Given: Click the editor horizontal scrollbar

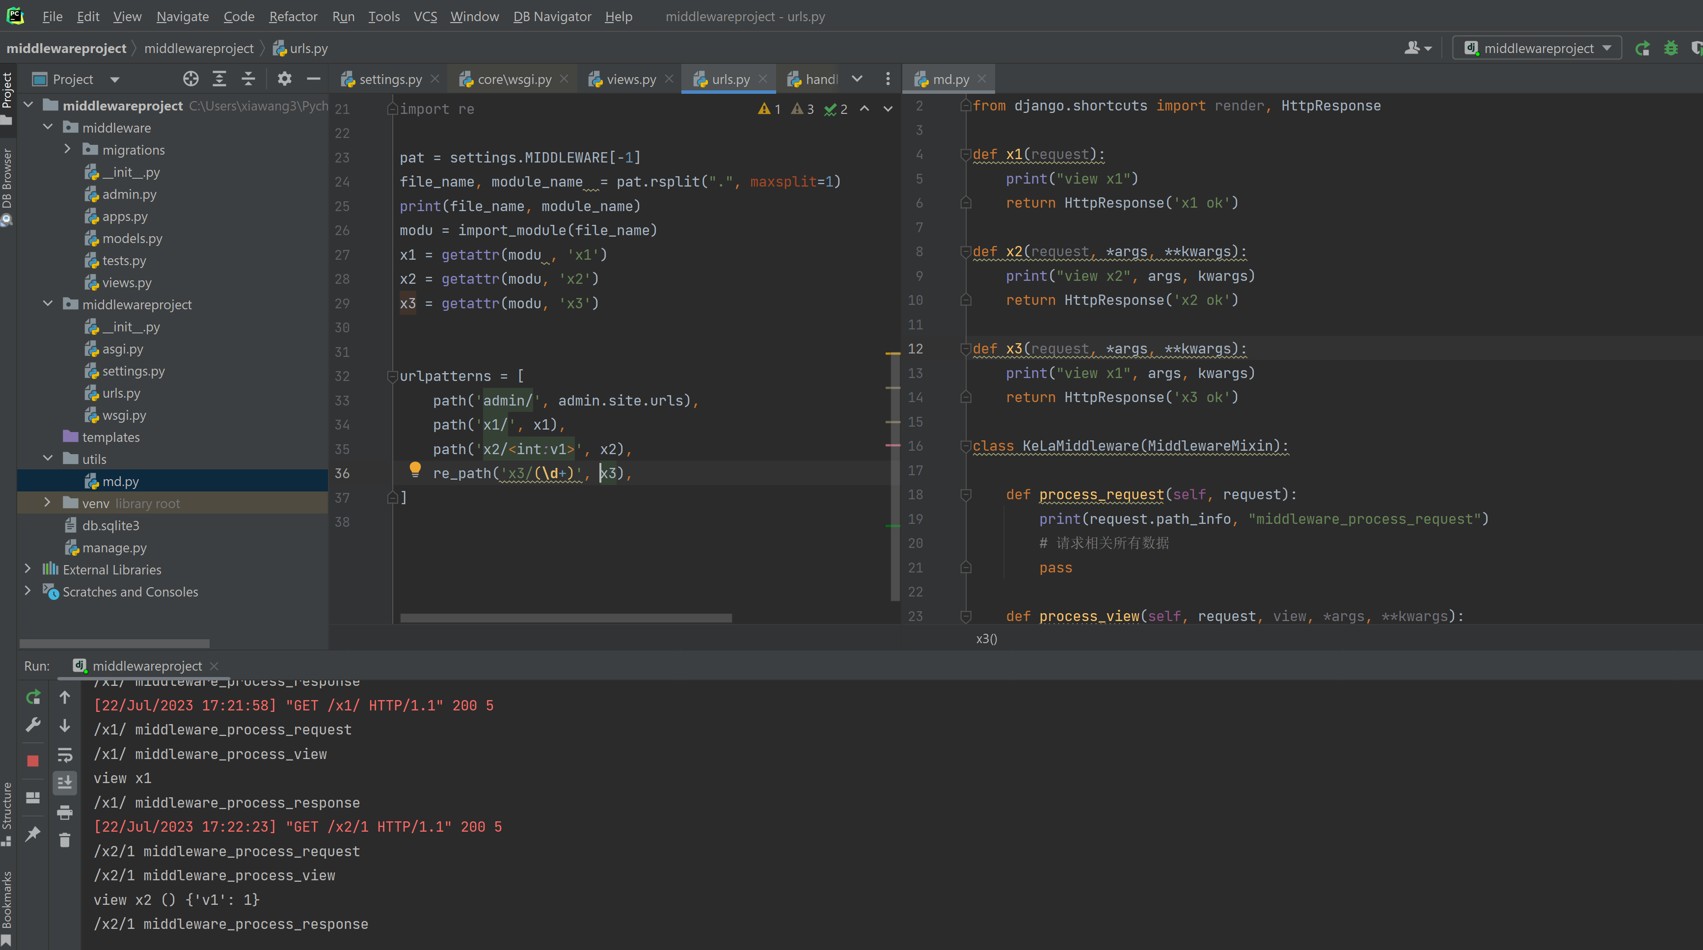Looking at the screenshot, I should [565, 618].
